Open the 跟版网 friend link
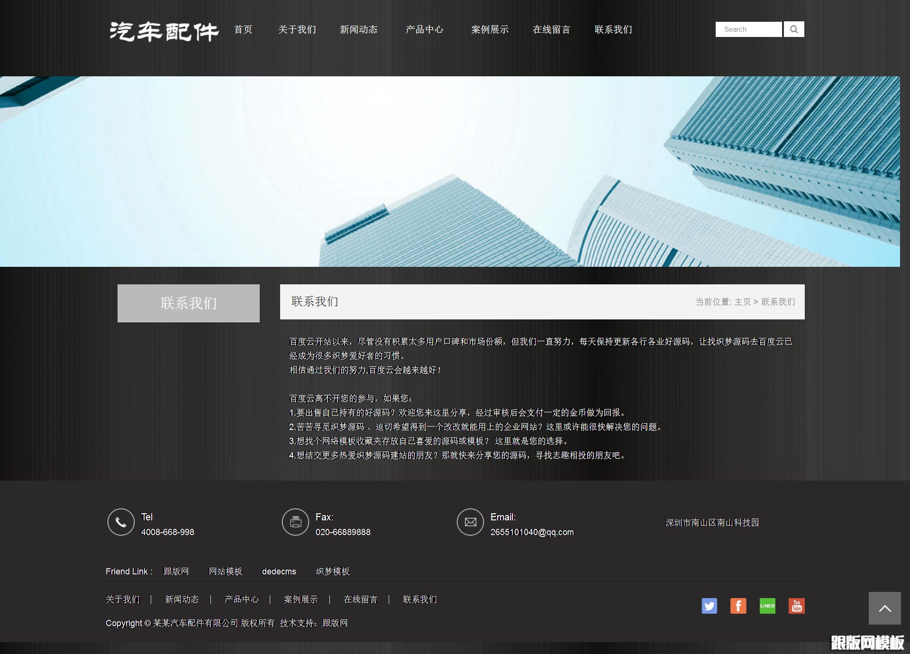910x654 pixels. pyautogui.click(x=176, y=572)
